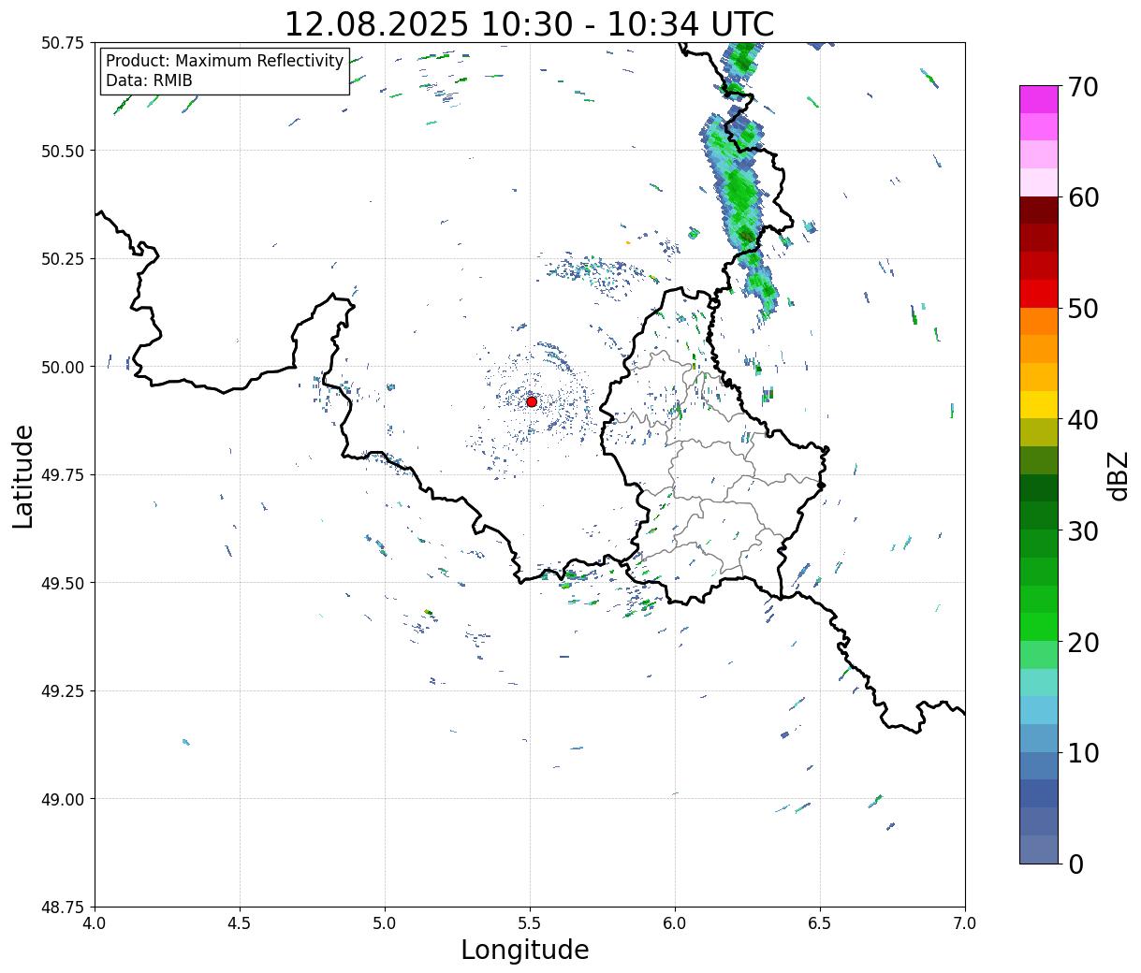Click the latitude tick label "48.75"
Image resolution: width=1141 pixels, height=973 pixels.
point(63,907)
